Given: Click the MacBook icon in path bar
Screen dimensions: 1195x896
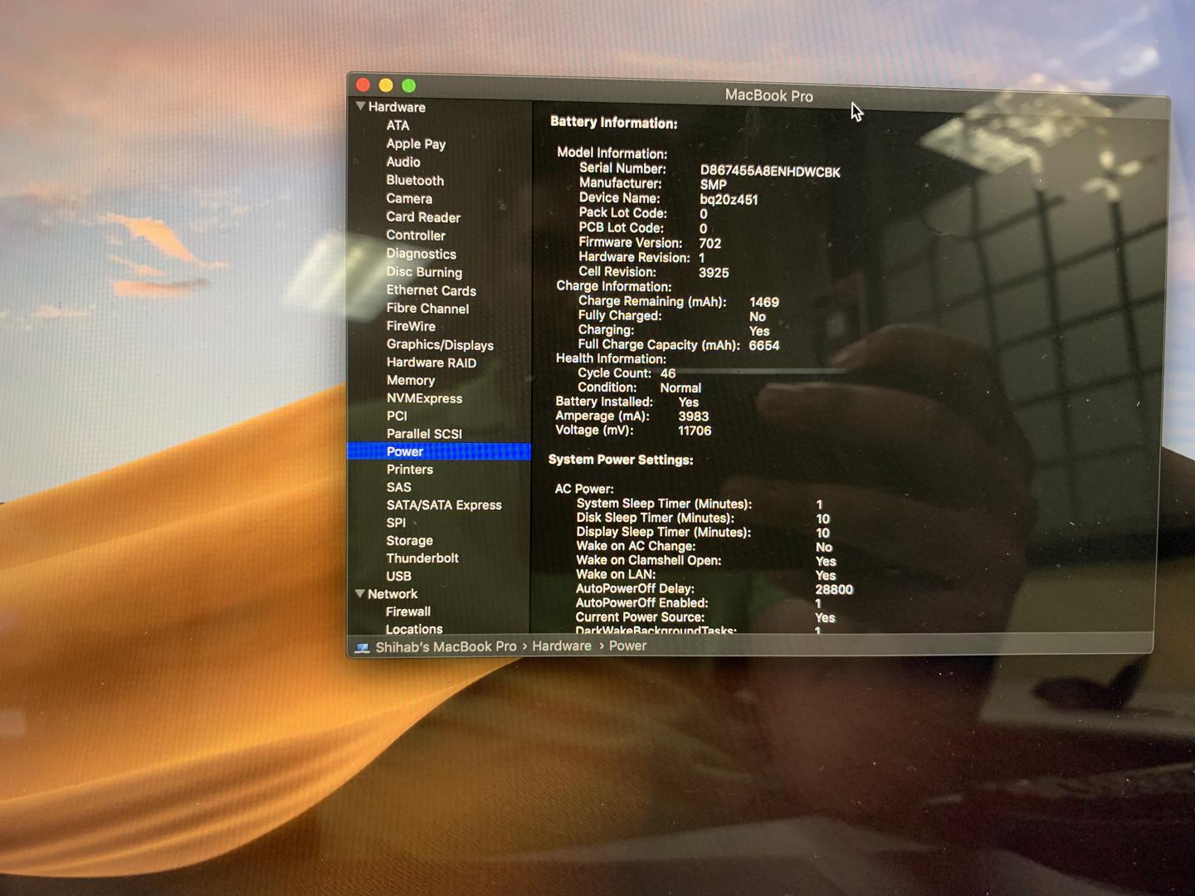Looking at the screenshot, I should click(363, 647).
